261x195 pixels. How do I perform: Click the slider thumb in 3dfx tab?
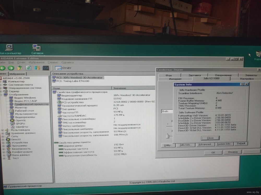[168, 136]
